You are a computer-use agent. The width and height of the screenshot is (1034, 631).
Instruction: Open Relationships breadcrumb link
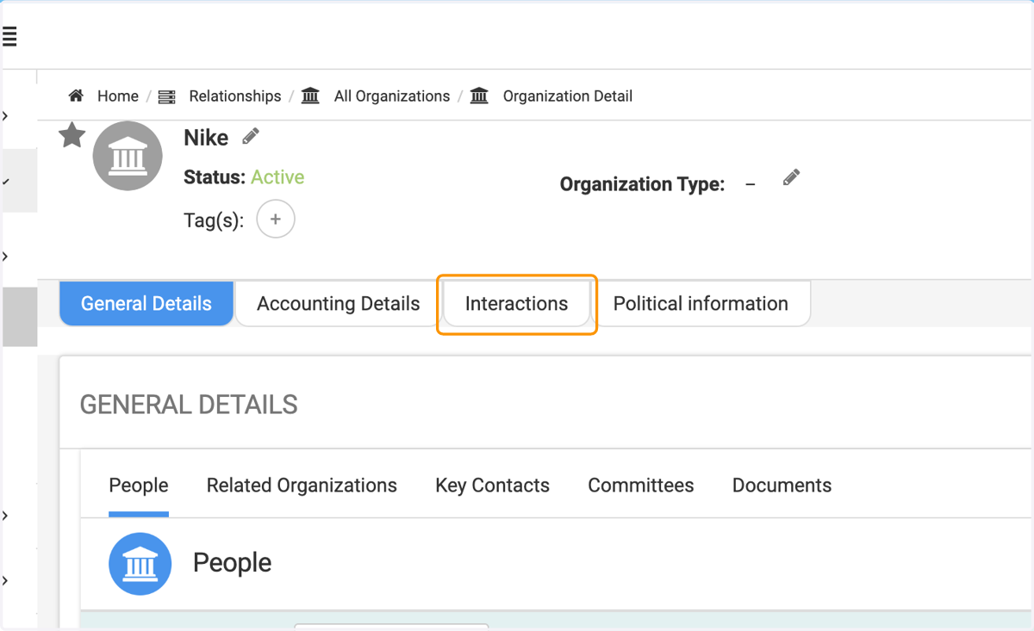click(x=235, y=96)
